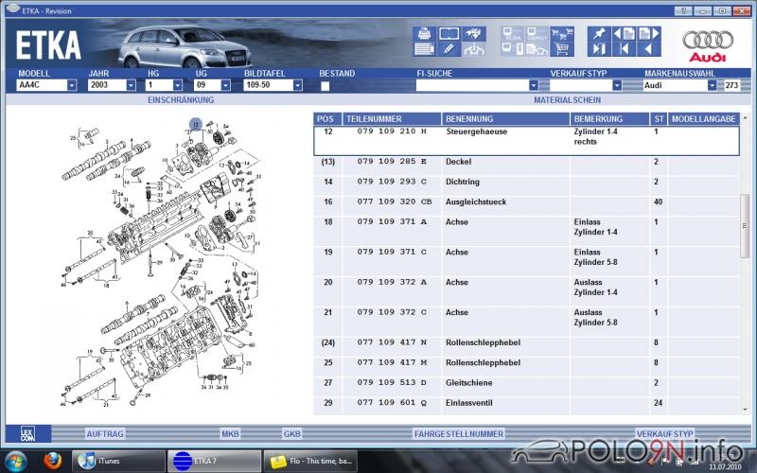Viewport: 757px width, 473px height.
Task: Go to next page with right-arrow document icon
Action: click(648, 34)
